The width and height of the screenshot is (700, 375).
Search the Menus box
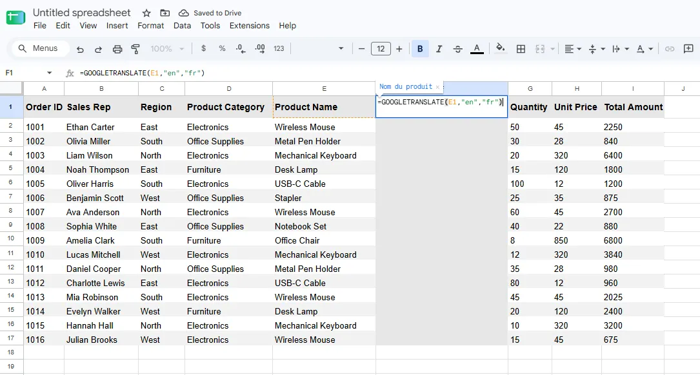pyautogui.click(x=41, y=48)
